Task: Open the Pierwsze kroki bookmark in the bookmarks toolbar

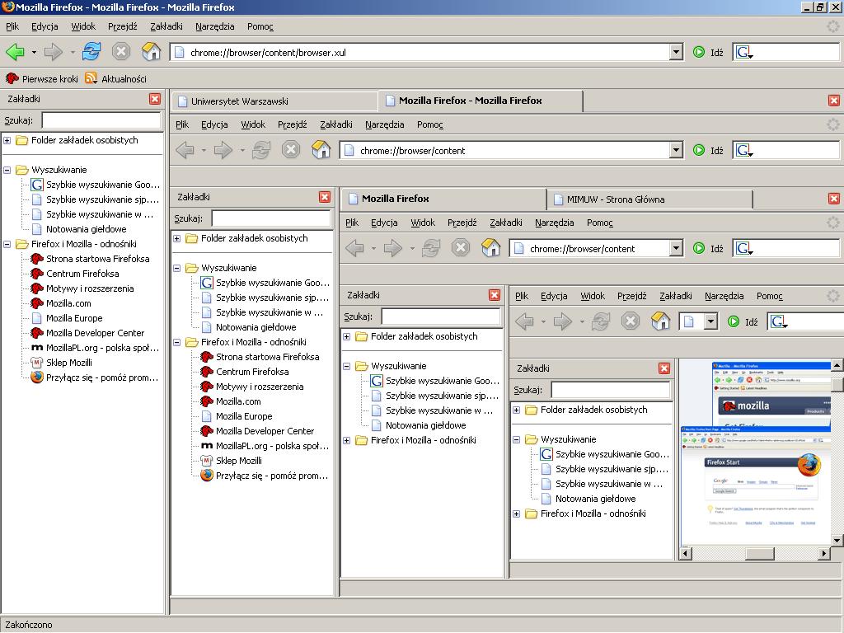Action: pyautogui.click(x=42, y=79)
